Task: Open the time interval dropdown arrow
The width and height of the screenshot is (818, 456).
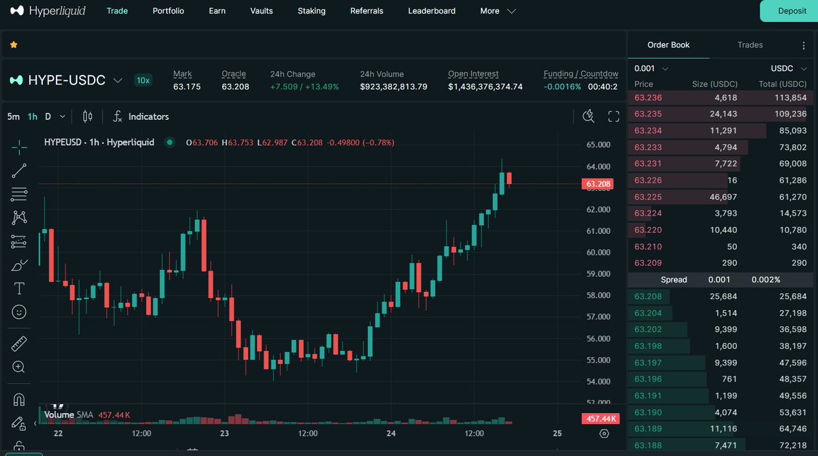Action: [63, 117]
